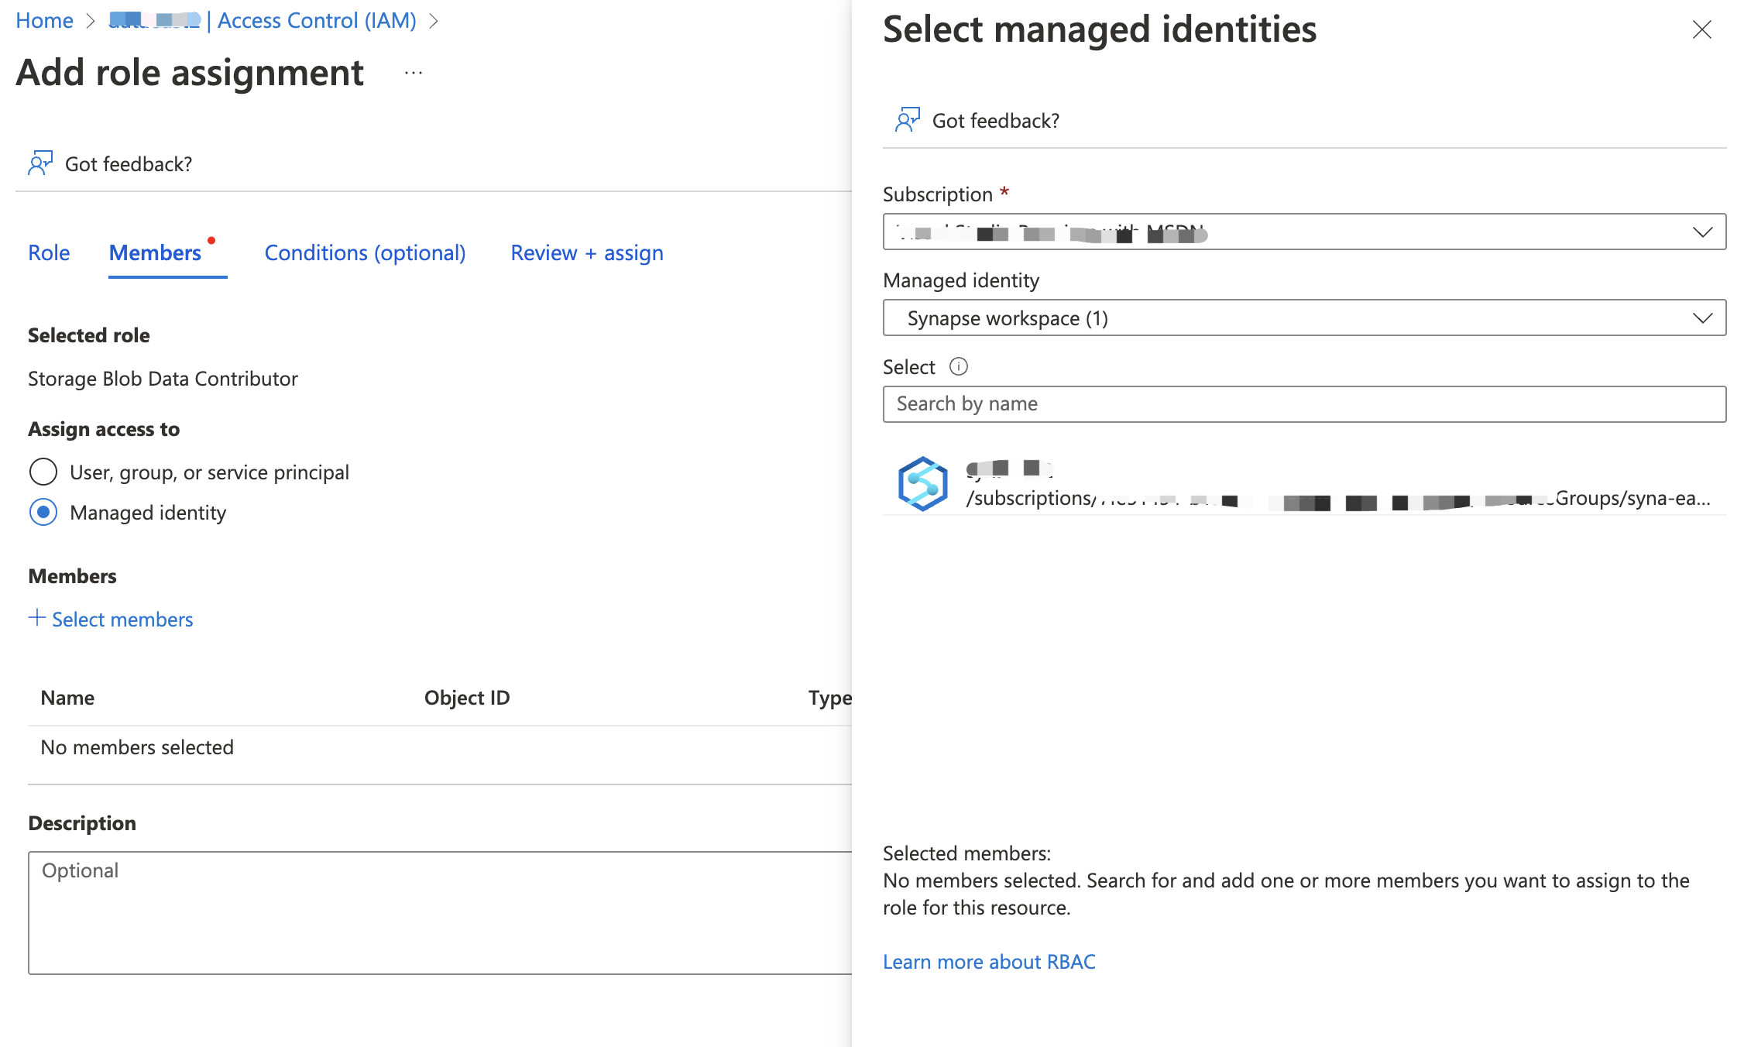Select User, group, or service principal option

(43, 472)
